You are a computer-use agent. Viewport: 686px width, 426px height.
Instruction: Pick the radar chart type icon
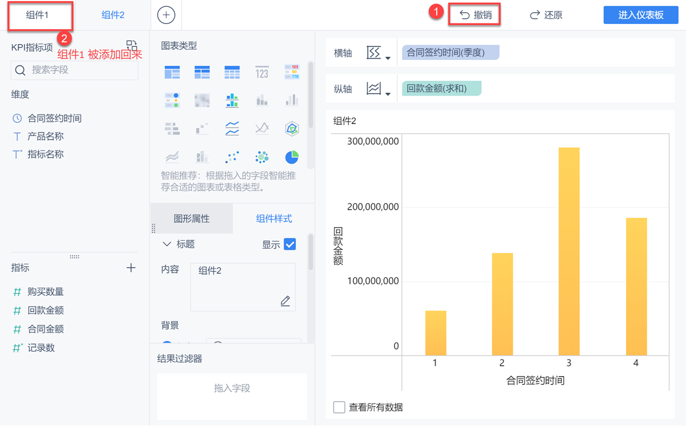tap(292, 129)
